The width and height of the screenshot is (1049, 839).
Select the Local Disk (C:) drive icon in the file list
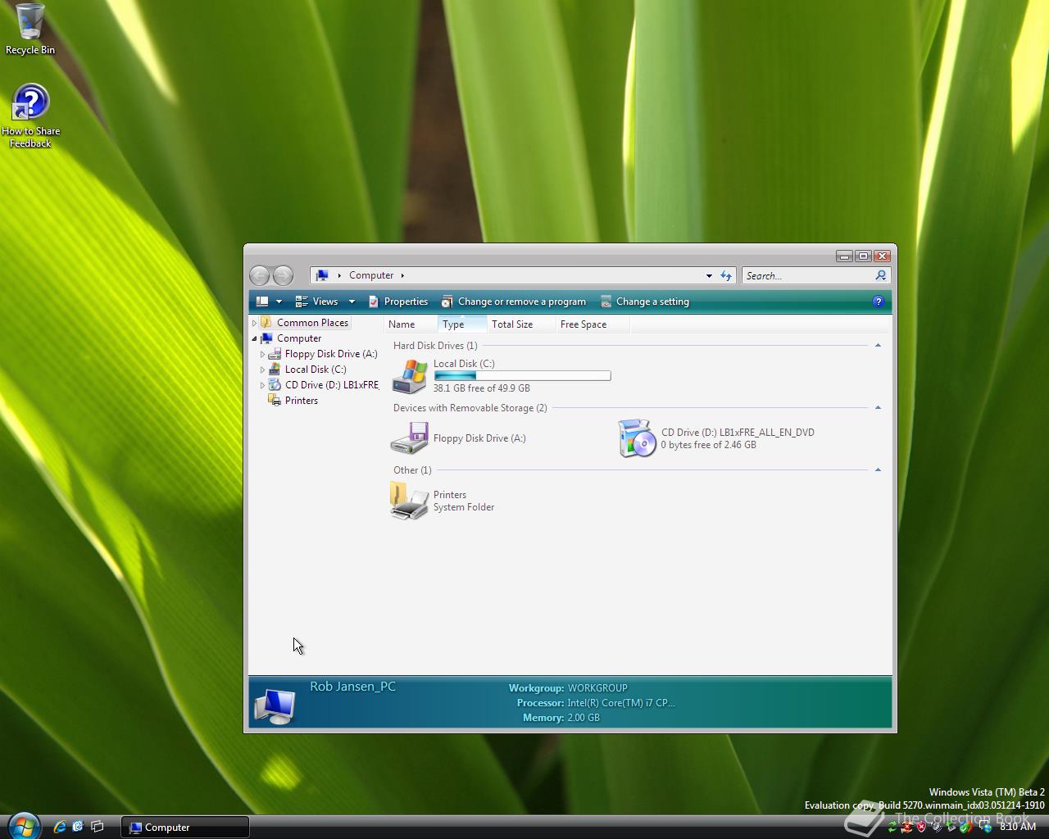point(409,376)
